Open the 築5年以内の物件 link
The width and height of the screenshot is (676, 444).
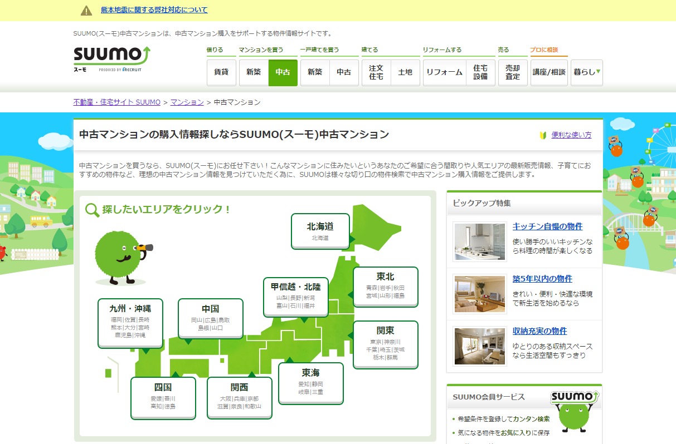coord(542,279)
